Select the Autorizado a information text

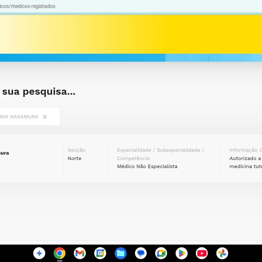click(x=246, y=162)
